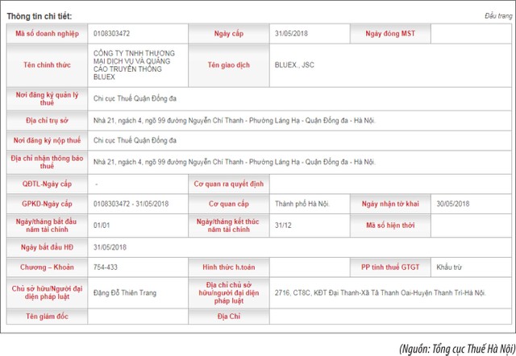
Task: Click the fiscal year end value 31/12
Action: click(x=283, y=226)
